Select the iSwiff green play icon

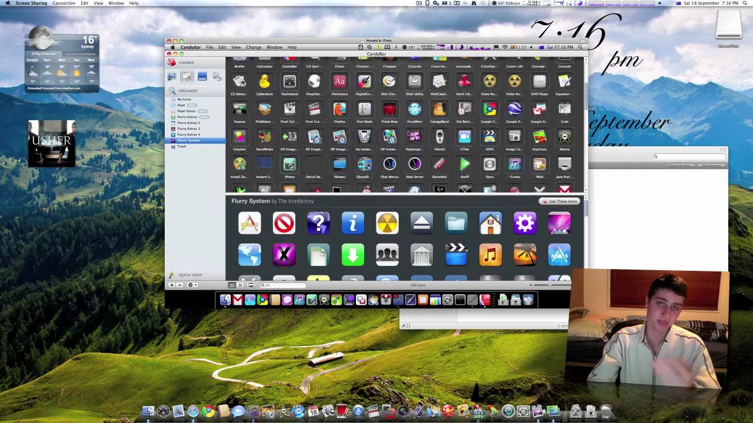465,164
